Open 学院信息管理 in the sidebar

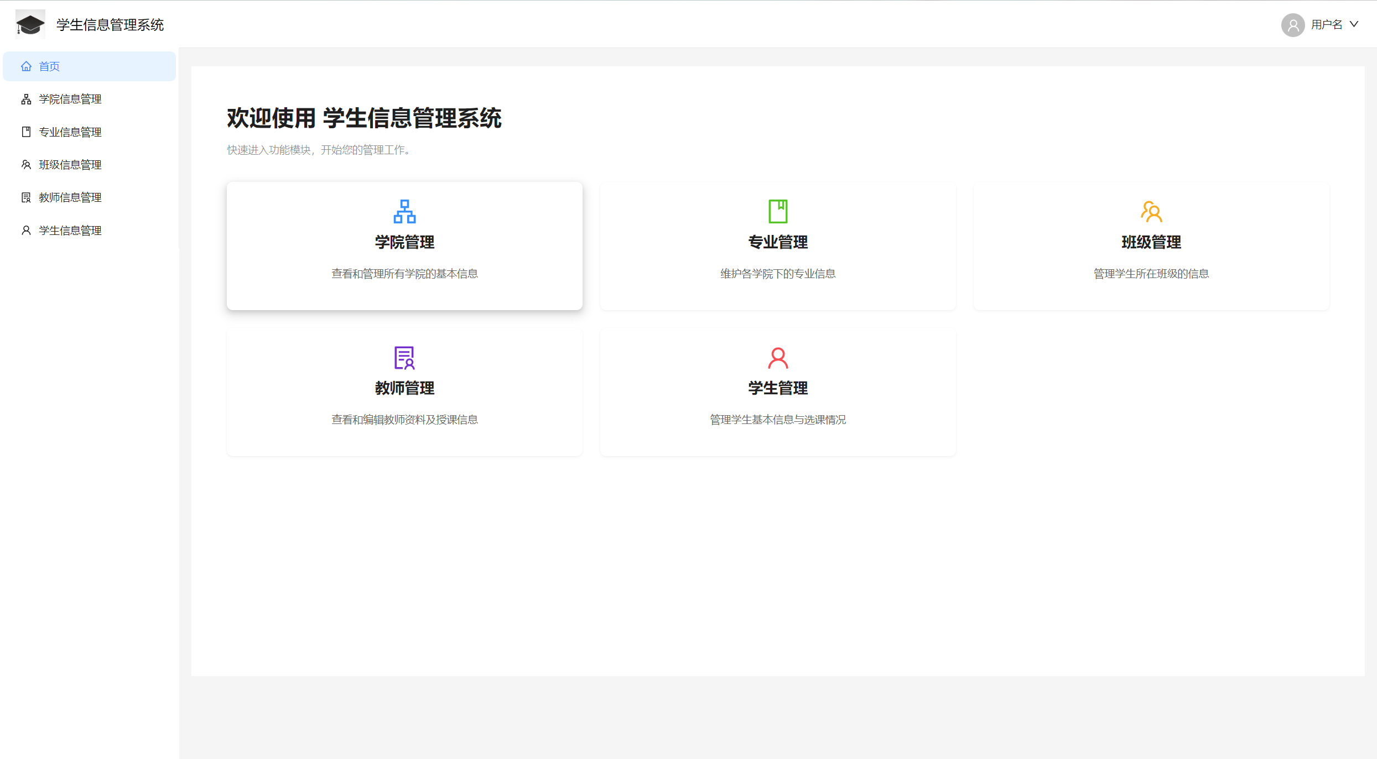[x=70, y=100]
